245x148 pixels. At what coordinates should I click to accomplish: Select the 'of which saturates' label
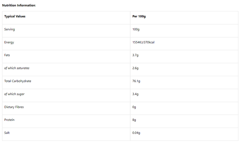point(17,68)
